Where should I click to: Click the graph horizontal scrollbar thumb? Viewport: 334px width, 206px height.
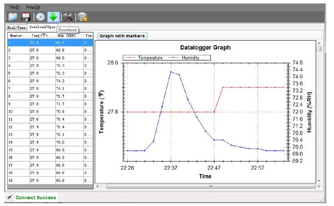pos(211,186)
